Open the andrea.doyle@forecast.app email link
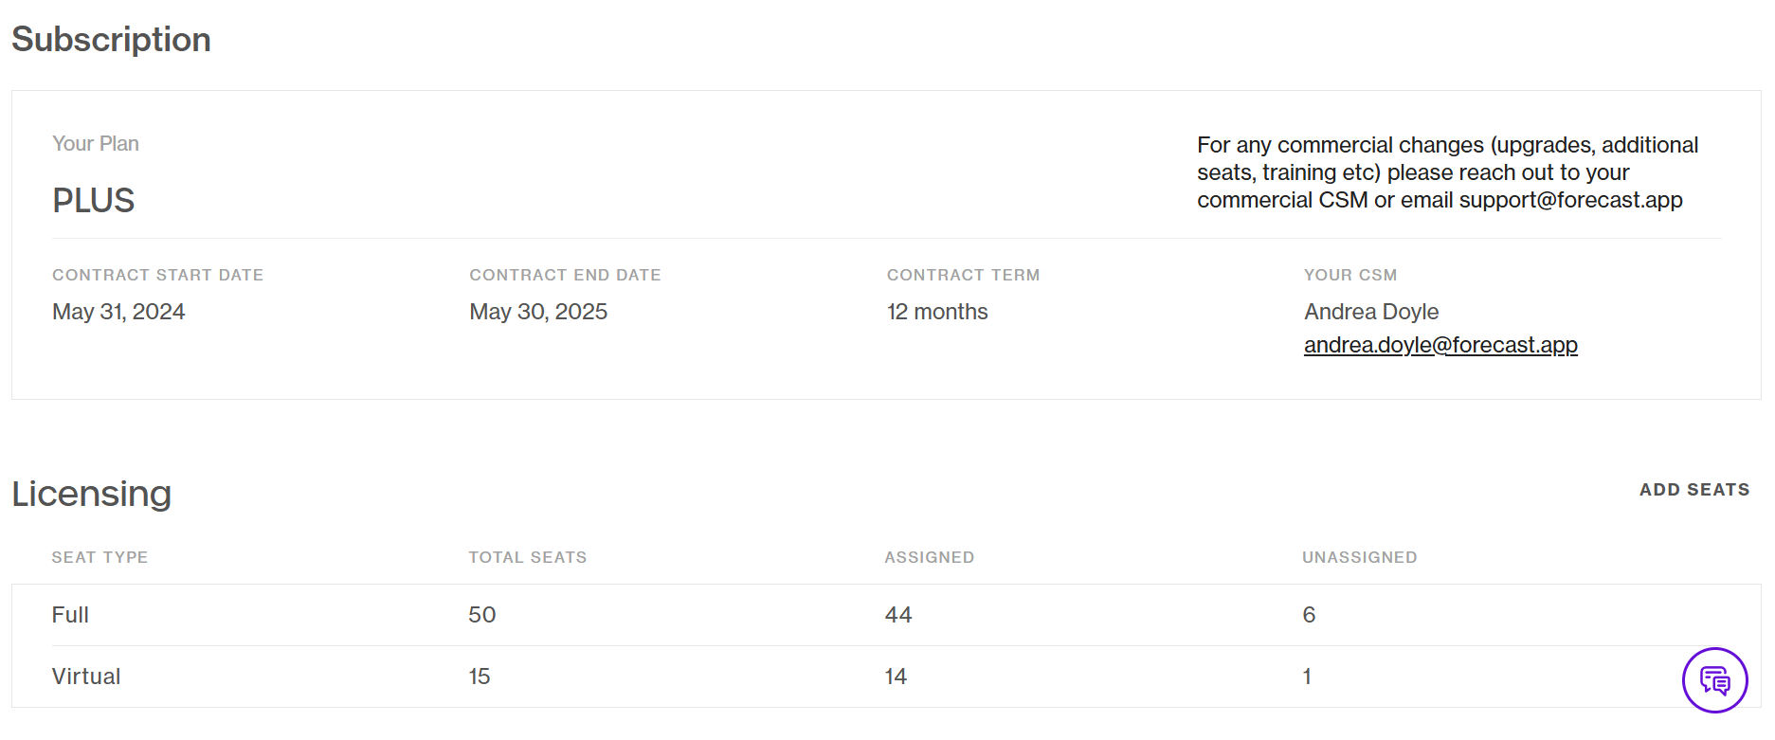This screenshot has width=1775, height=740. pos(1440,345)
